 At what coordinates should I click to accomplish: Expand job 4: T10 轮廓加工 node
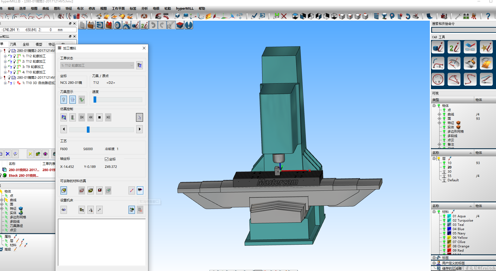pos(5,72)
